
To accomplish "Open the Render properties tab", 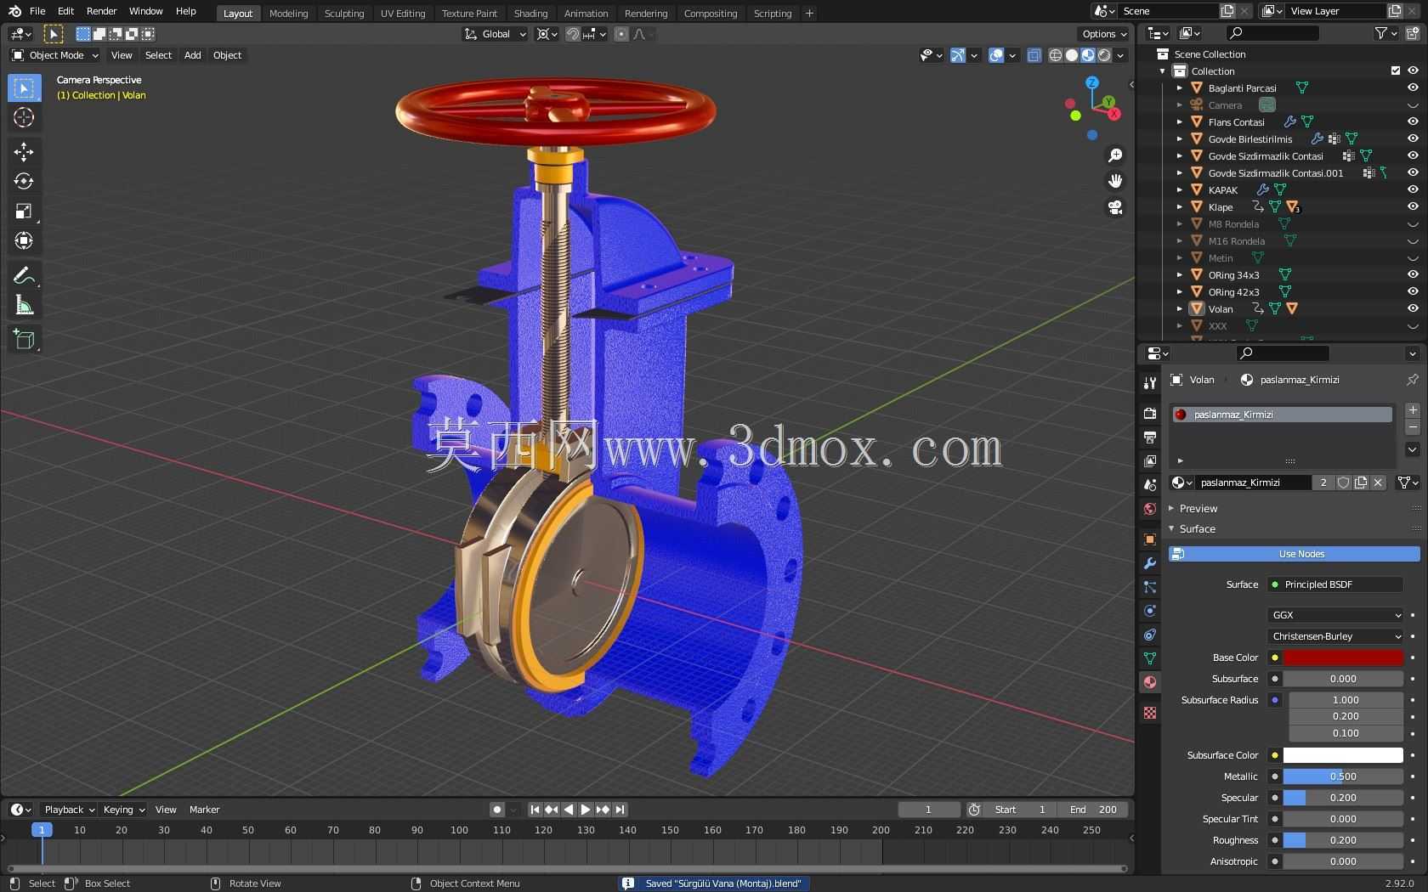I will tap(1150, 413).
